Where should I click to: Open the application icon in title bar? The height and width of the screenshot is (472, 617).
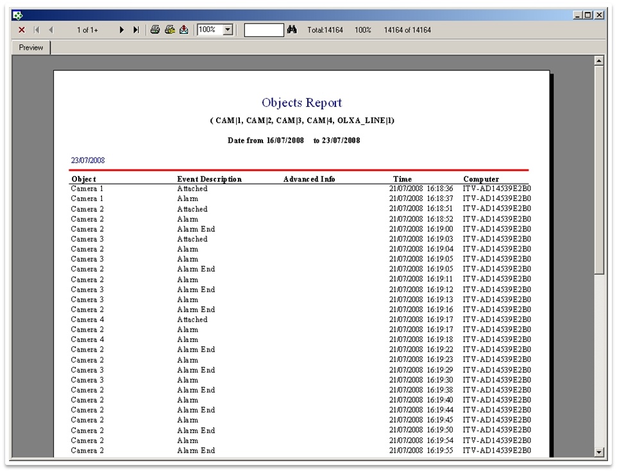(x=17, y=15)
